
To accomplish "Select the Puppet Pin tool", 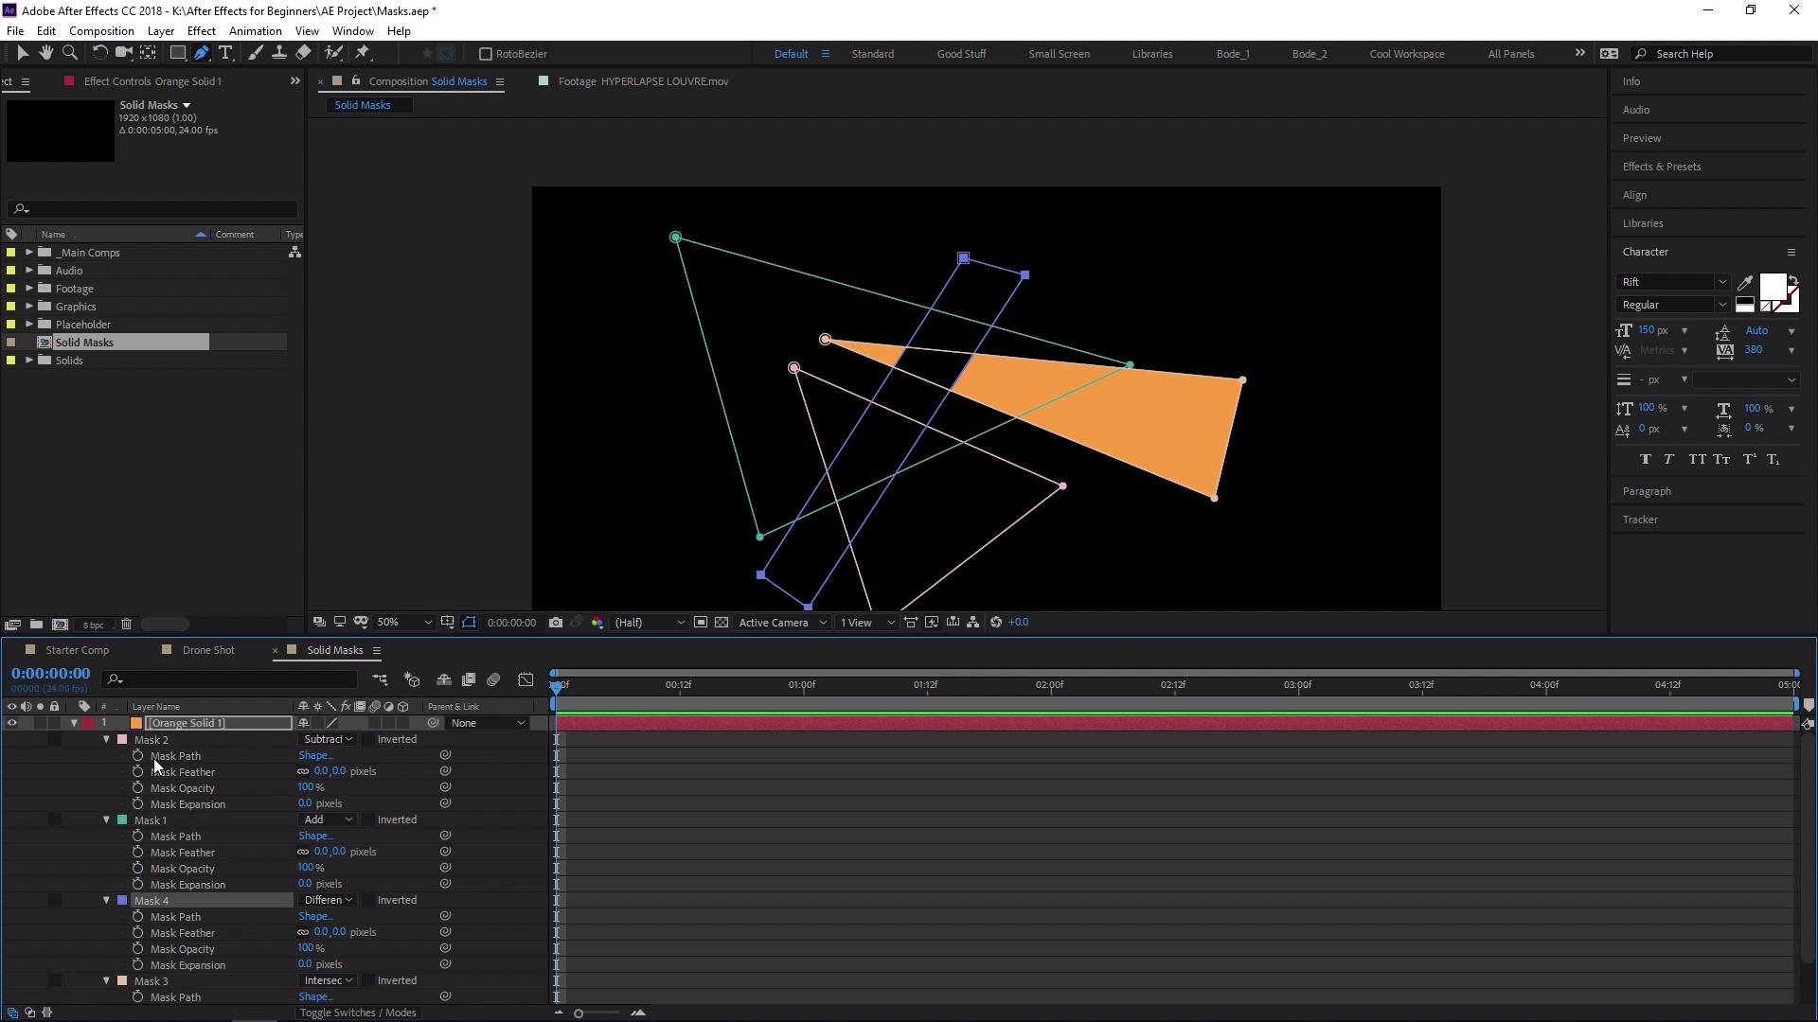I will coord(363,53).
